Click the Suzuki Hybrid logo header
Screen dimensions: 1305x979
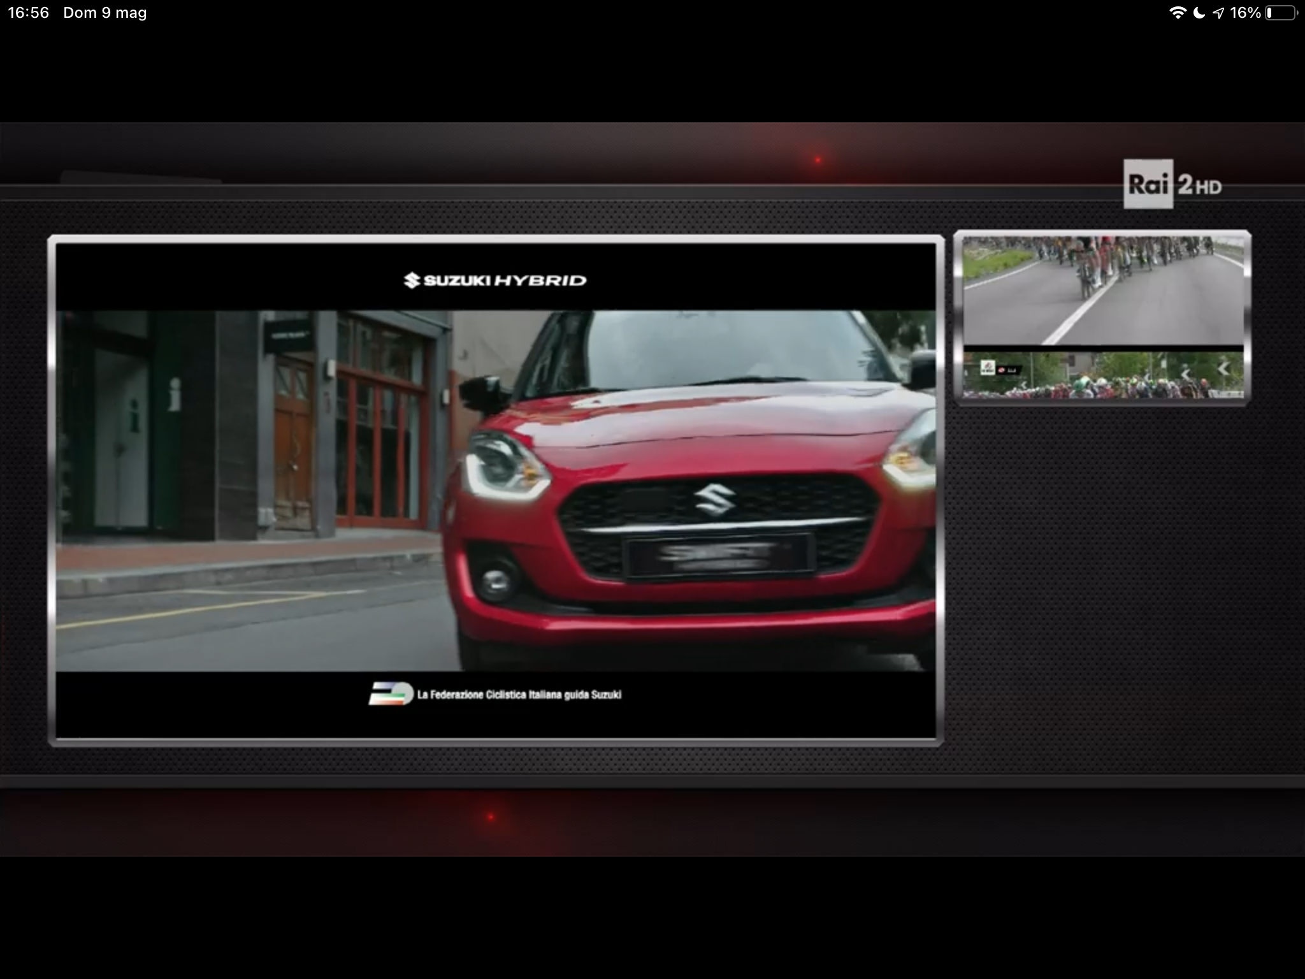(x=495, y=280)
